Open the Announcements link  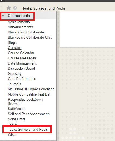pyautogui.click(x=20, y=27)
